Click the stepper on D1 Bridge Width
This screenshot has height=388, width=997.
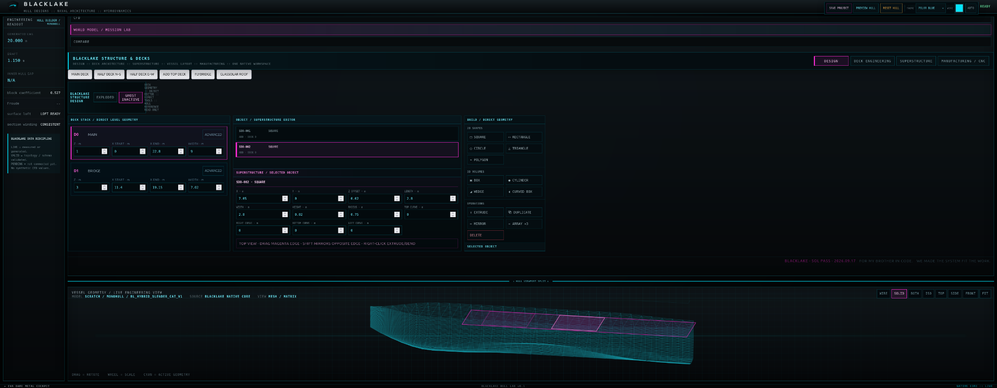219,187
